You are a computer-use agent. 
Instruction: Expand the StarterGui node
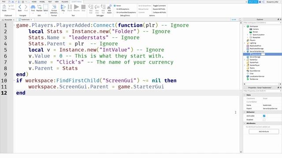pos(245,60)
